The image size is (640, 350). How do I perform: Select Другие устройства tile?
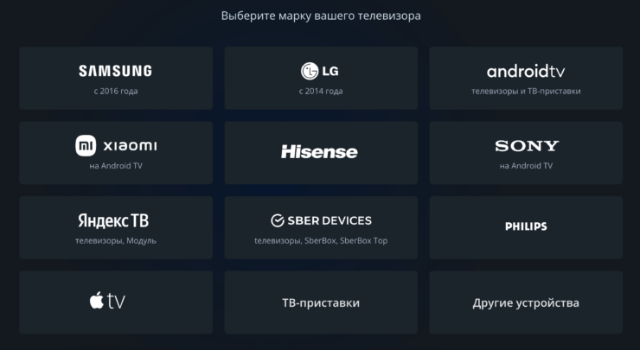526,302
